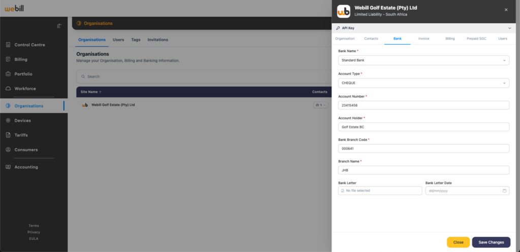Click the Workforce sidebar icon

8,88
